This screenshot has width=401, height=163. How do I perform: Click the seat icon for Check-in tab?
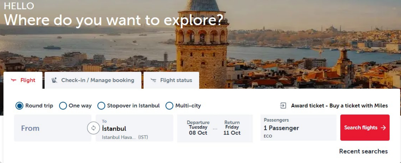tap(54, 80)
